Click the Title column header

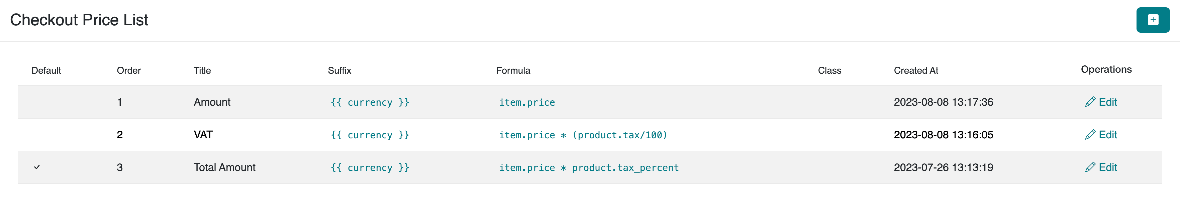tap(202, 71)
